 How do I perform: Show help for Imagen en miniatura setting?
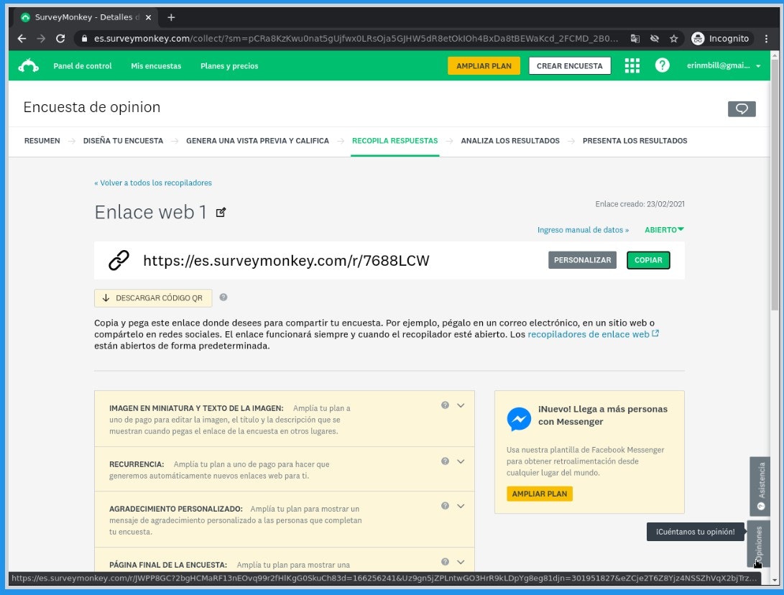[445, 405]
